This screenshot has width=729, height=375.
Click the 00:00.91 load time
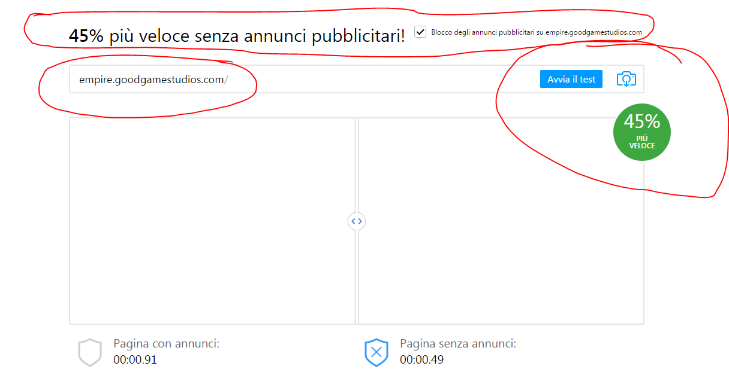tap(135, 359)
